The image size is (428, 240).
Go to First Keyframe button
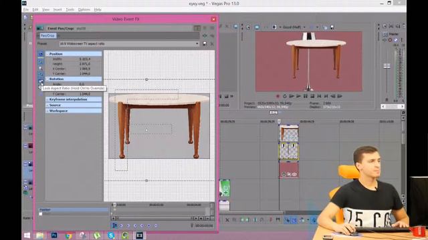tap(121, 225)
